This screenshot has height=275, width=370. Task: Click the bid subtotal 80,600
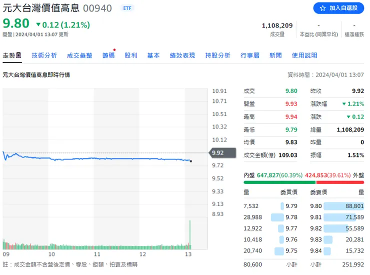coord(252,264)
